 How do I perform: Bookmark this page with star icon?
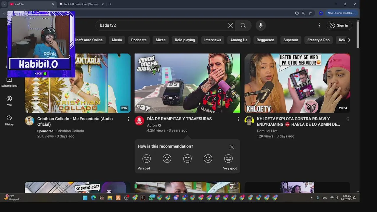tap(310, 13)
